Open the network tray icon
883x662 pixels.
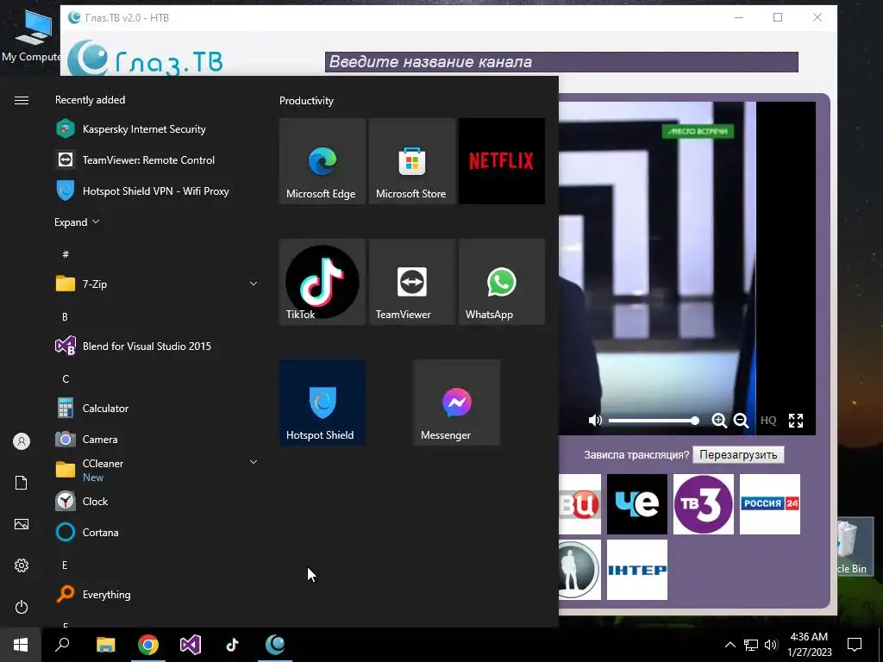pyautogui.click(x=751, y=645)
